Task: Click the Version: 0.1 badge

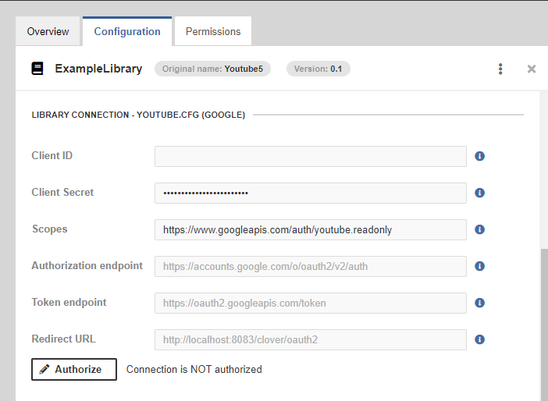Action: 318,69
